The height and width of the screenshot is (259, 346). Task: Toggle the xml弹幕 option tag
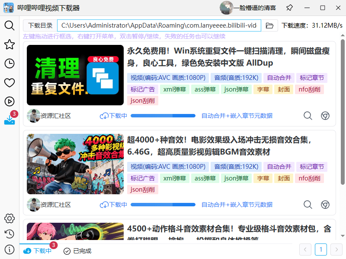tap(174, 89)
